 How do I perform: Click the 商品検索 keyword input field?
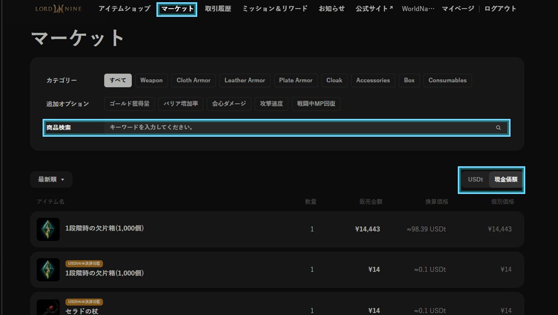[x=300, y=128]
